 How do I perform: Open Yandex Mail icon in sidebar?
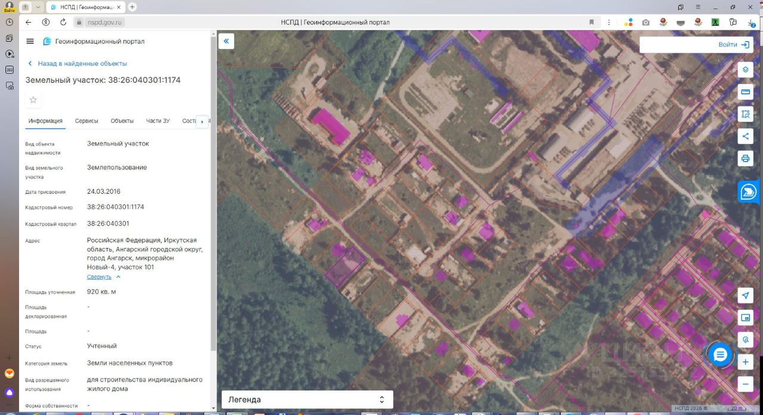[10, 374]
